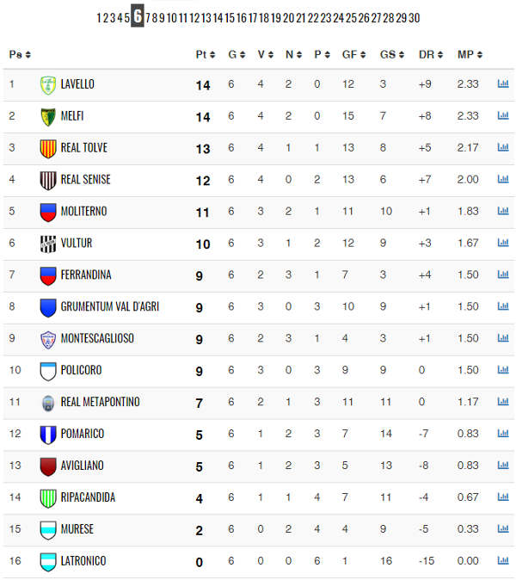Go to matchday 30 in the round selector

(x=414, y=17)
